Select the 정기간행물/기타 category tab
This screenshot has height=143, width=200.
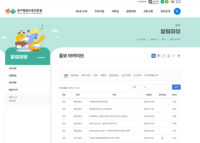click(151, 75)
